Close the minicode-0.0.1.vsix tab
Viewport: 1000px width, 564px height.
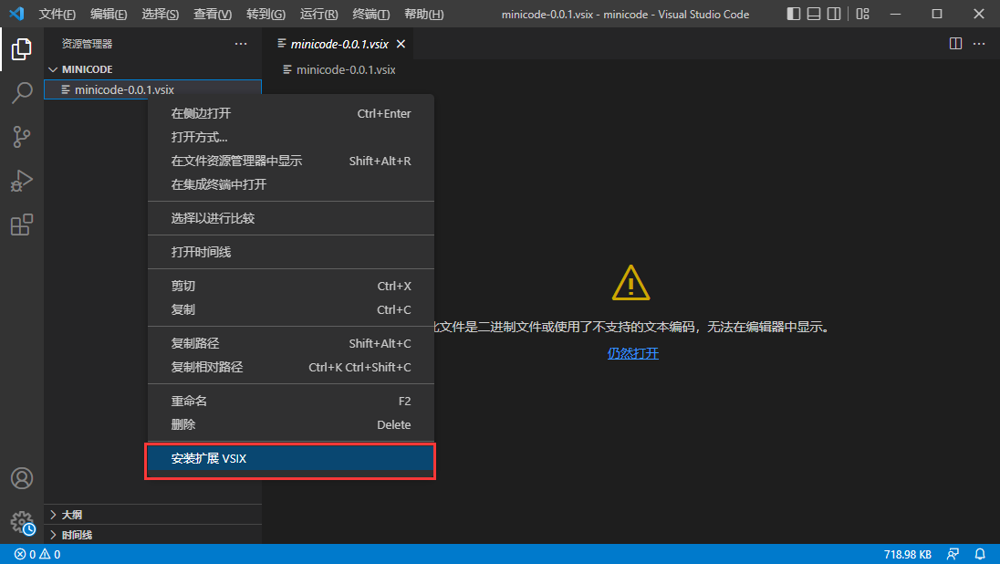click(x=401, y=44)
